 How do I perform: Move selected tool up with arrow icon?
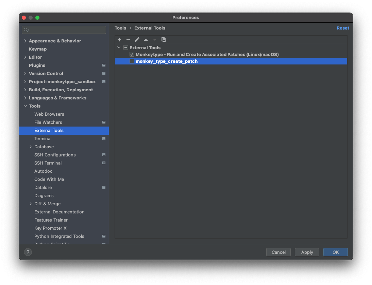pos(146,40)
